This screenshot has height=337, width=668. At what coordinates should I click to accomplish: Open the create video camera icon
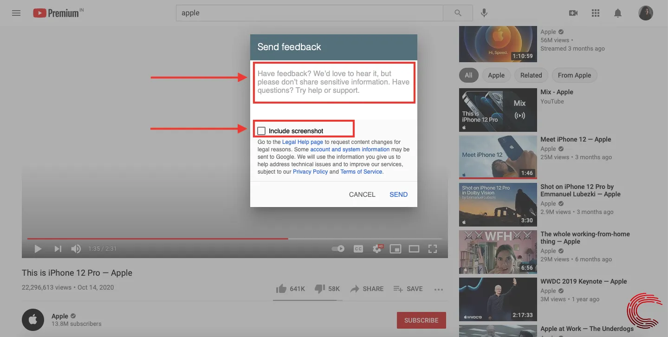point(573,13)
